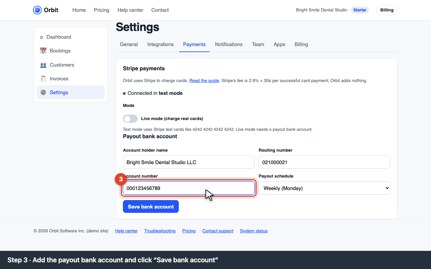Click the Orbit brand name
Screen dimensions: 431x269
tap(51, 10)
